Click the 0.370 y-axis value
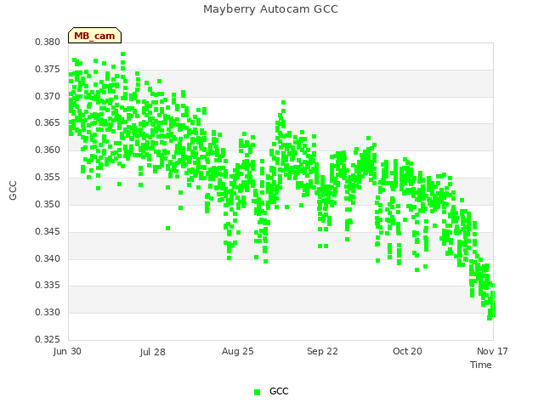Image resolution: width=544 pixels, height=408 pixels. [x=48, y=96]
